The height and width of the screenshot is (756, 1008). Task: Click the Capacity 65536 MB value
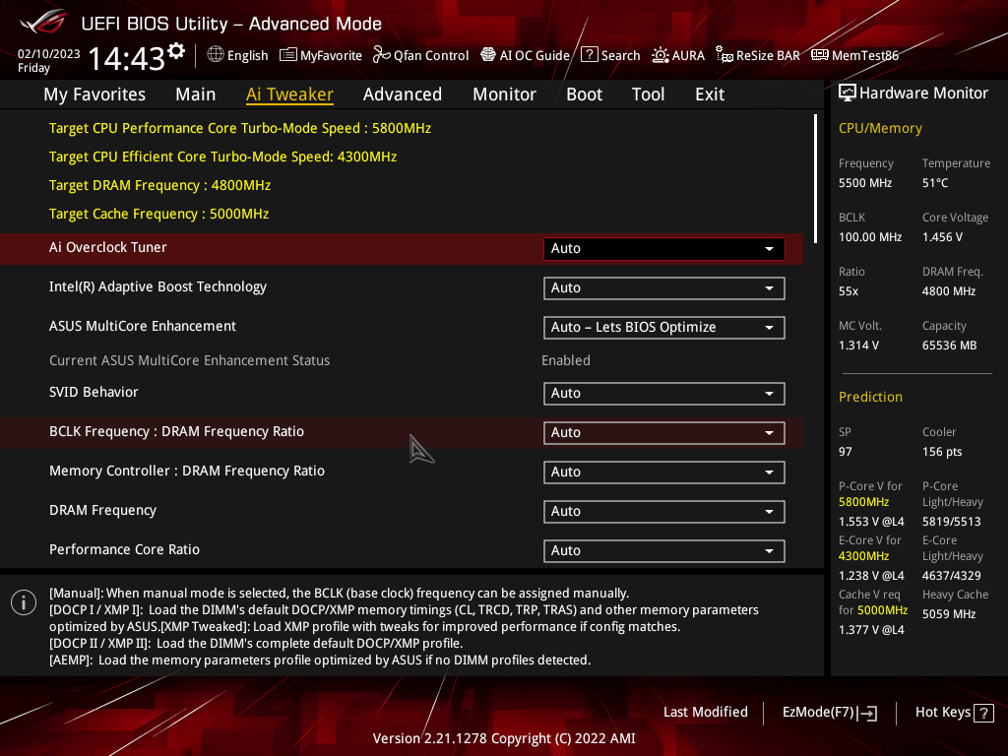coord(950,346)
